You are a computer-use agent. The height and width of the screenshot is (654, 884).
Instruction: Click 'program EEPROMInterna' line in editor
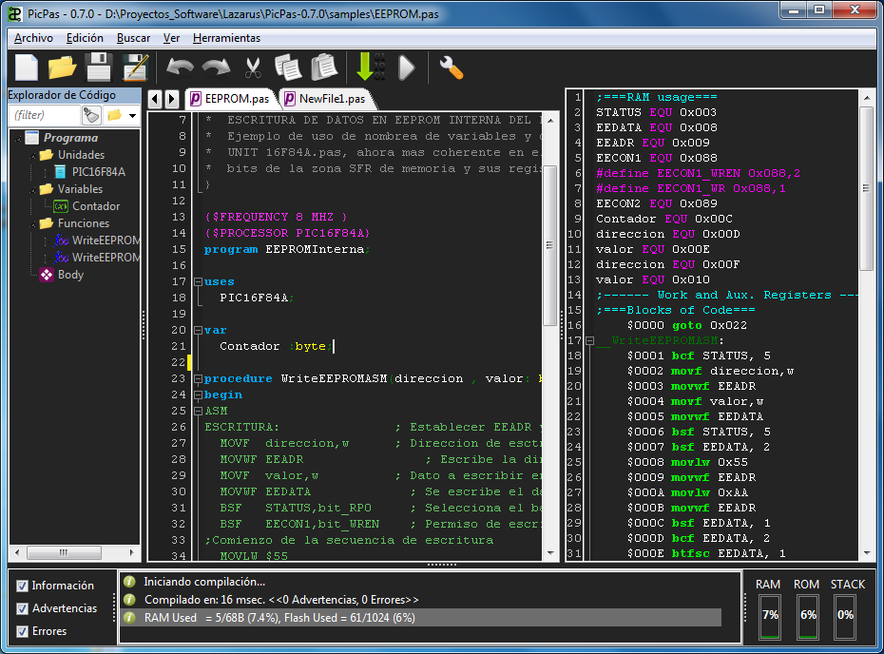pos(287,249)
